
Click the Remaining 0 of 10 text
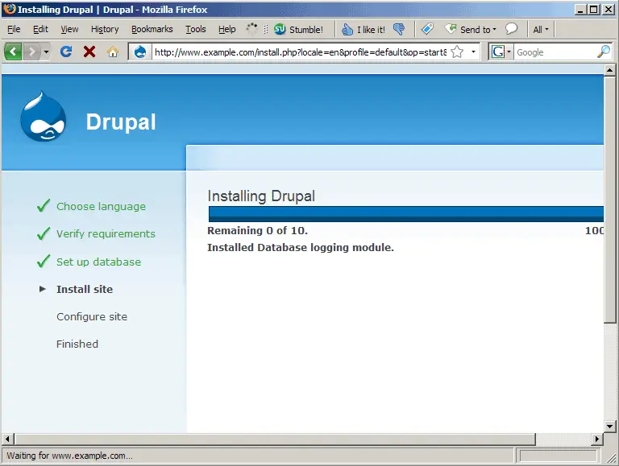(x=257, y=231)
